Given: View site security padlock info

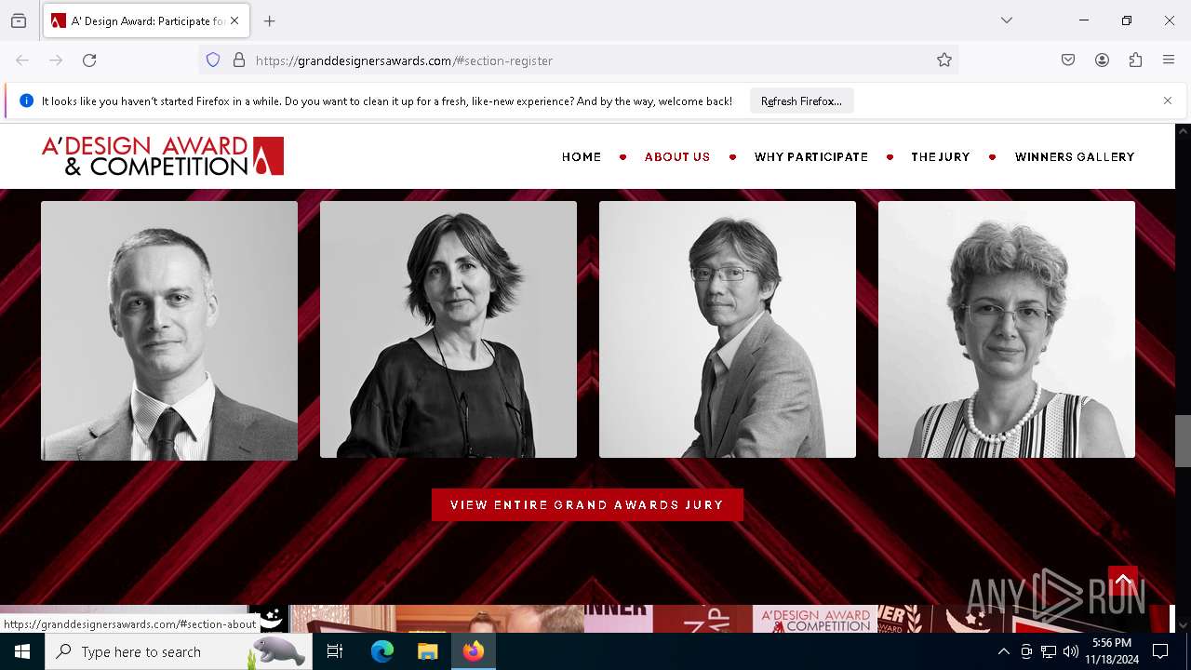Looking at the screenshot, I should (239, 60).
